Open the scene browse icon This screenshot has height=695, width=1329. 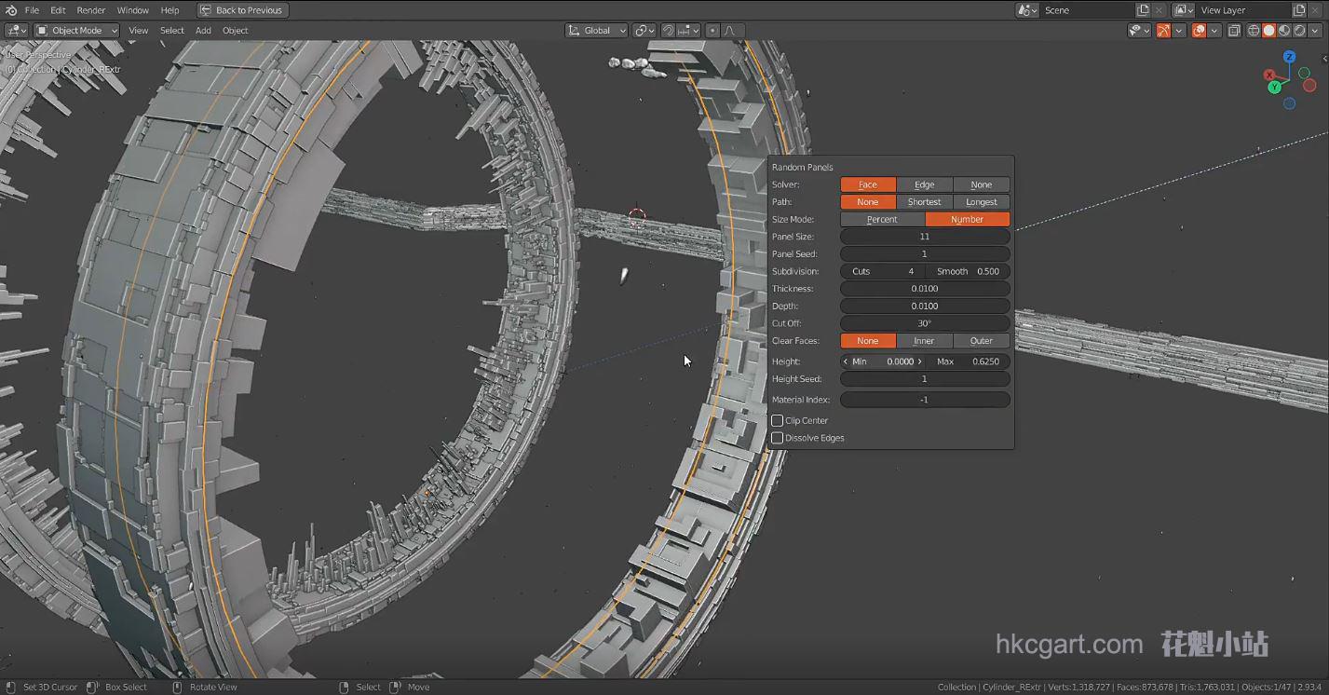[x=1027, y=10]
